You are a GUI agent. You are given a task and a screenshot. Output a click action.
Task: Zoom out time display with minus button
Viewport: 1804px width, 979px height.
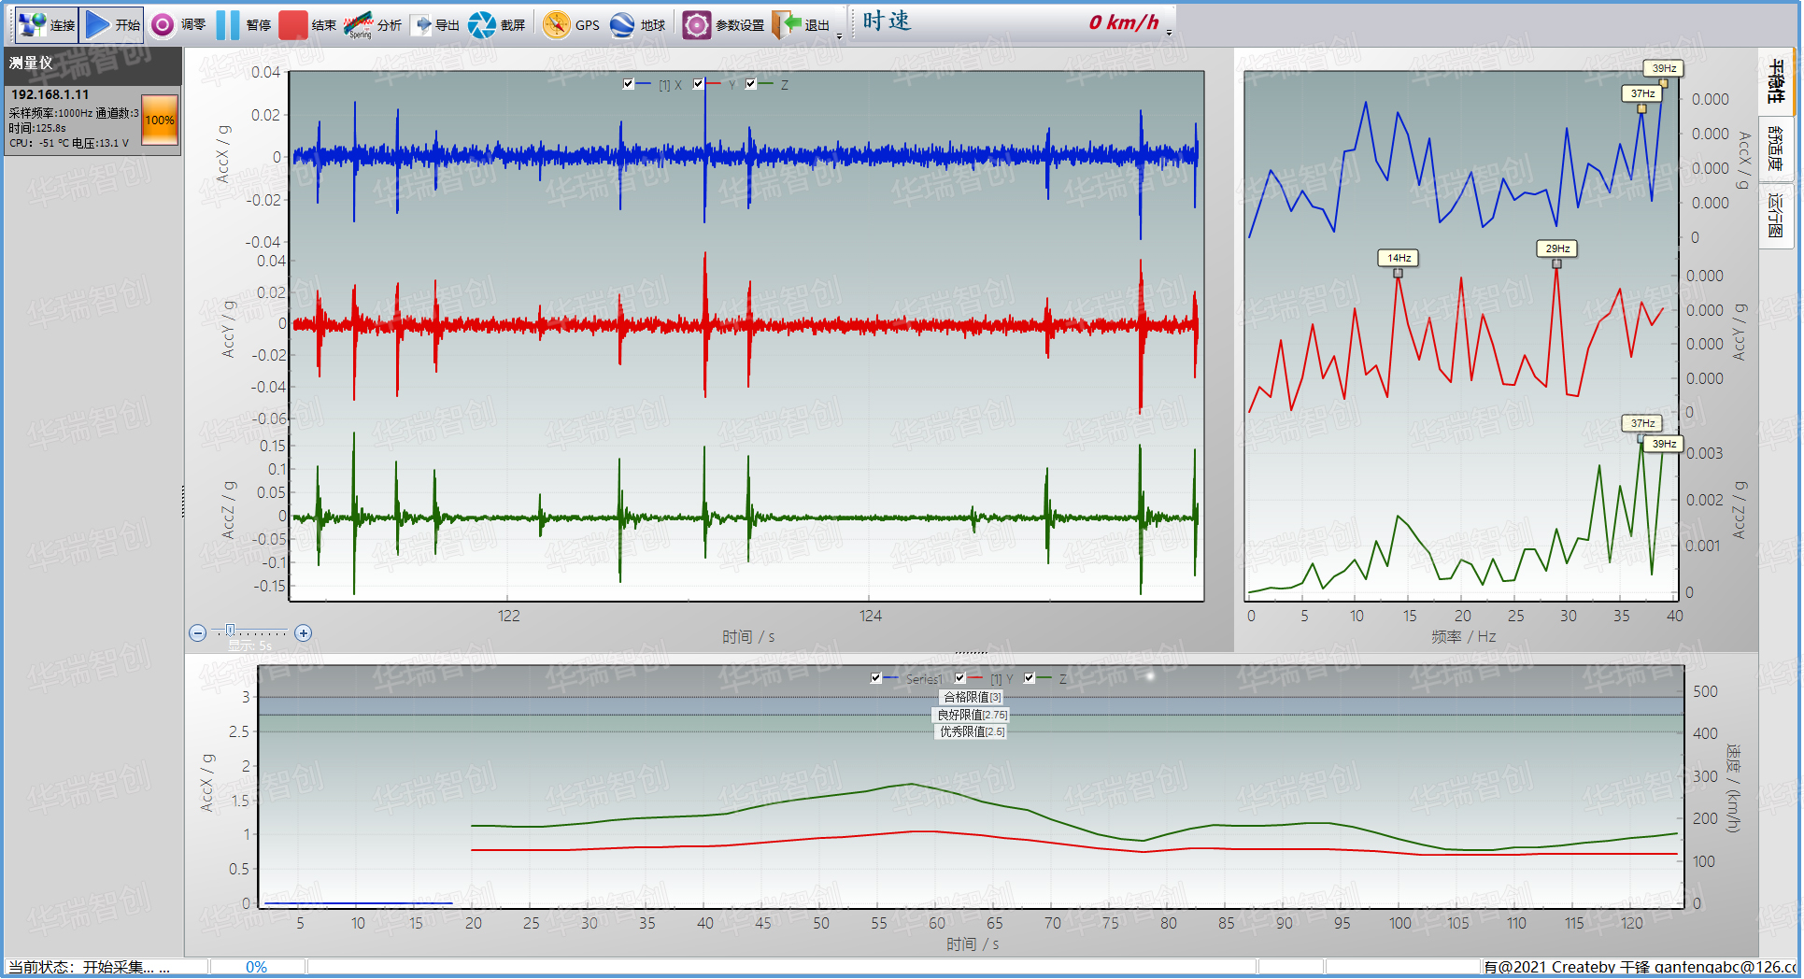[198, 633]
